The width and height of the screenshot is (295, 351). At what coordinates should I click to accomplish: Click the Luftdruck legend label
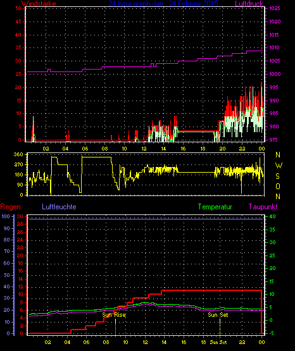click(x=249, y=4)
